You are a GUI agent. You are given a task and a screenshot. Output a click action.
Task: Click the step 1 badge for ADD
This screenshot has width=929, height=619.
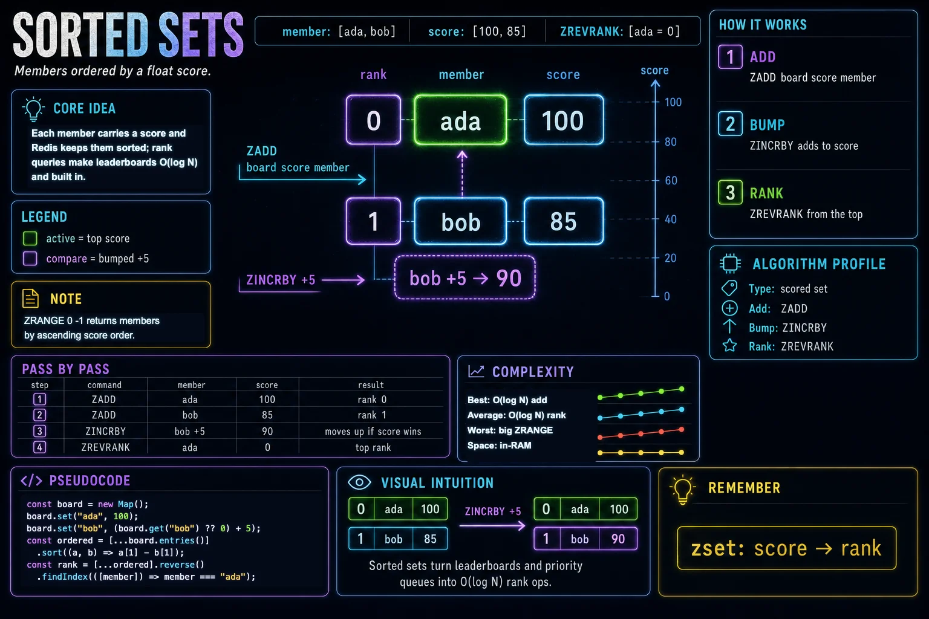pyautogui.click(x=730, y=57)
